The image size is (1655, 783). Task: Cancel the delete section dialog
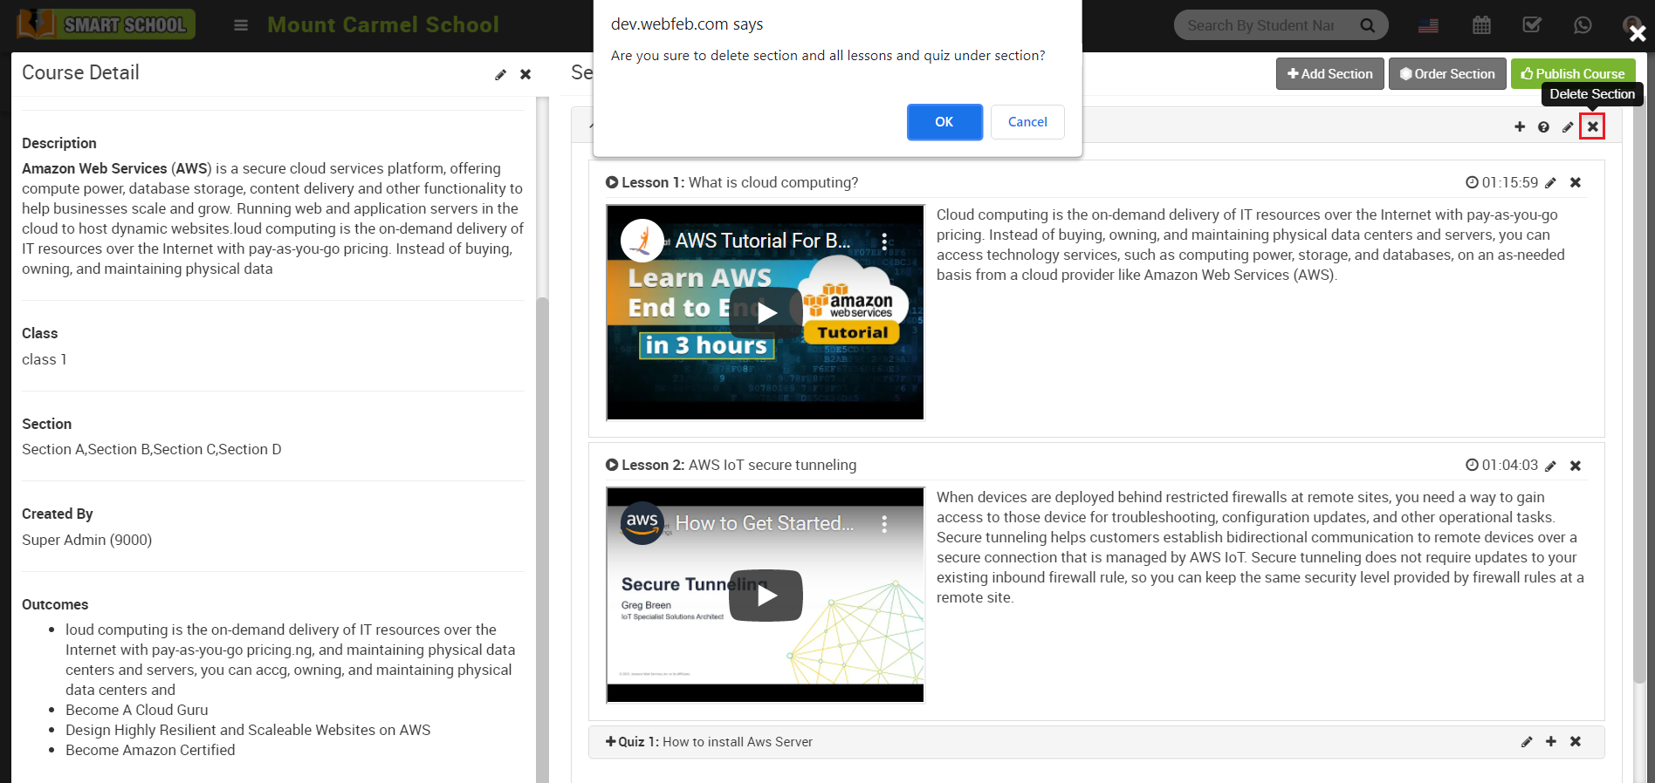click(x=1027, y=122)
